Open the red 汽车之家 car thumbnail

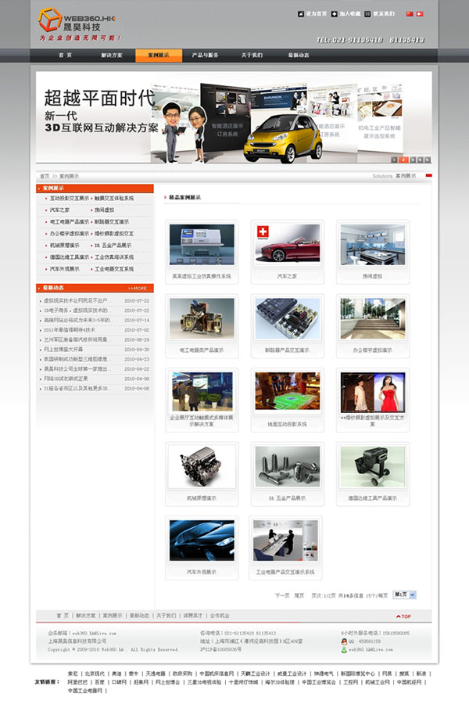(288, 242)
